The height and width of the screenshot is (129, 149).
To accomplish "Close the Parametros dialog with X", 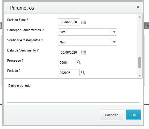I will tap(138, 7).
